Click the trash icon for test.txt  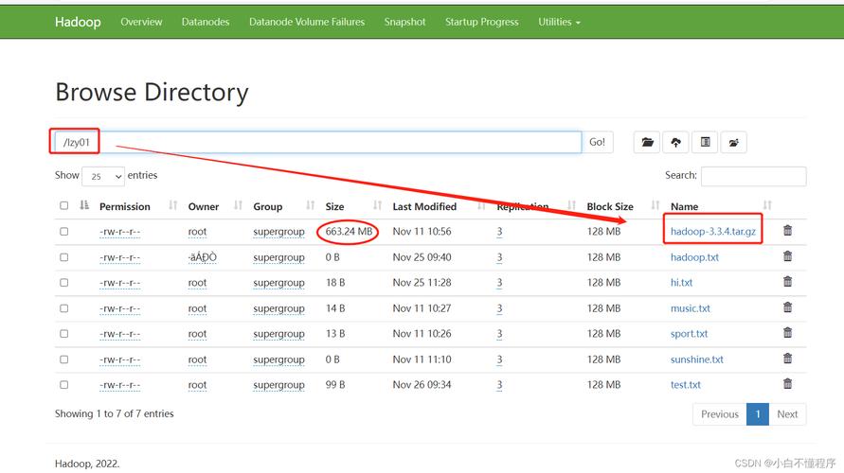787,384
